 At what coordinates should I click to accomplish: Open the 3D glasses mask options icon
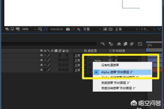pos(18,29)
